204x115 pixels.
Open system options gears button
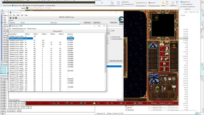click(167, 59)
